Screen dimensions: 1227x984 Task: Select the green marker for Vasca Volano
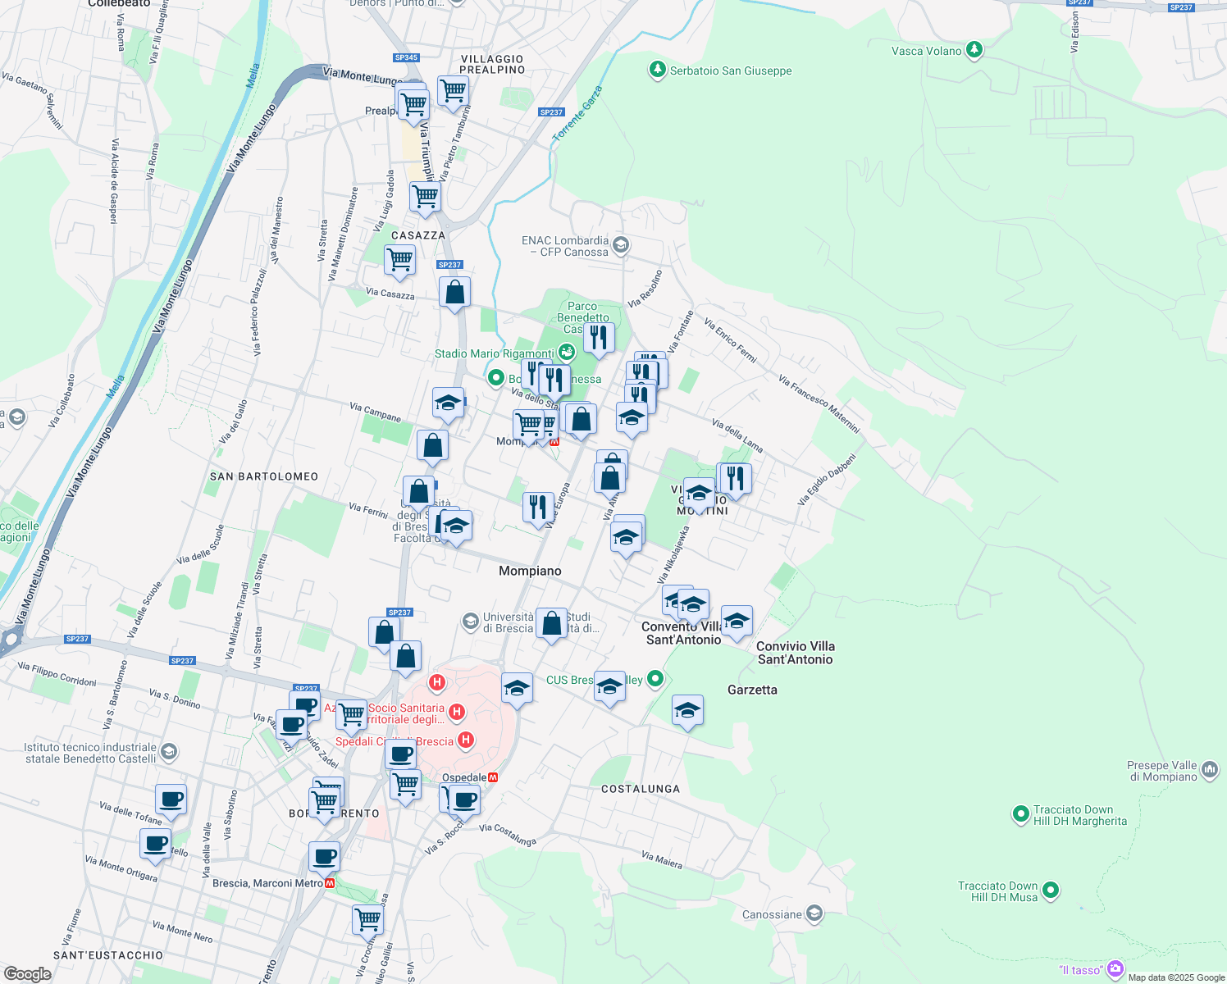(974, 49)
